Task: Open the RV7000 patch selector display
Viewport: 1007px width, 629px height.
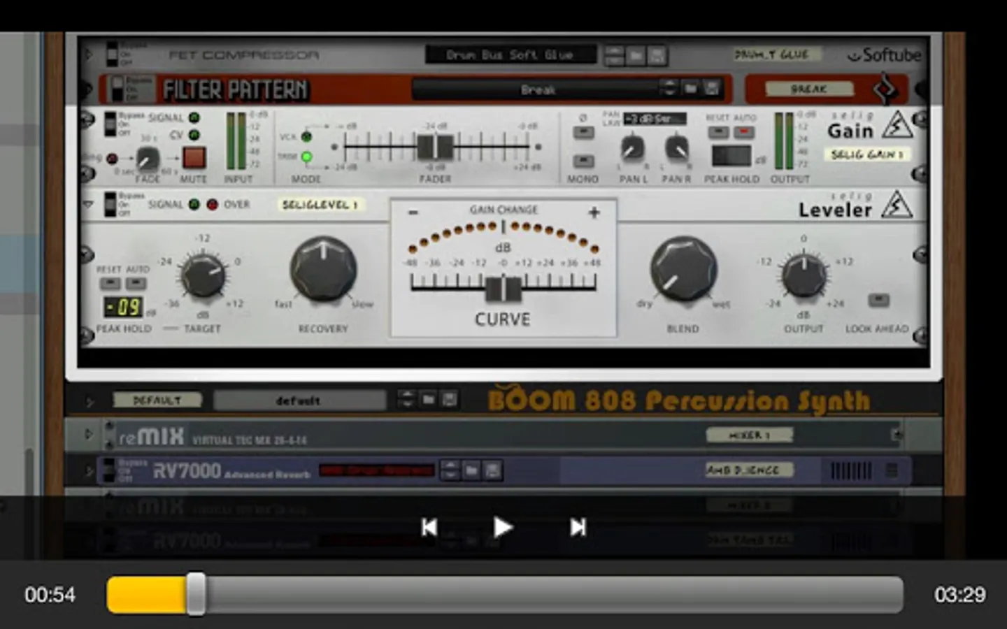Action: pyautogui.click(x=376, y=470)
